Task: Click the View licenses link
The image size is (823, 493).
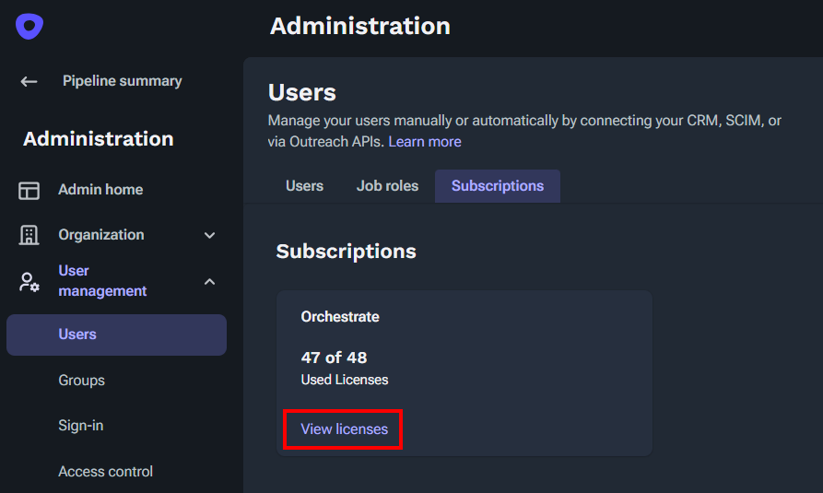Action: click(x=345, y=428)
